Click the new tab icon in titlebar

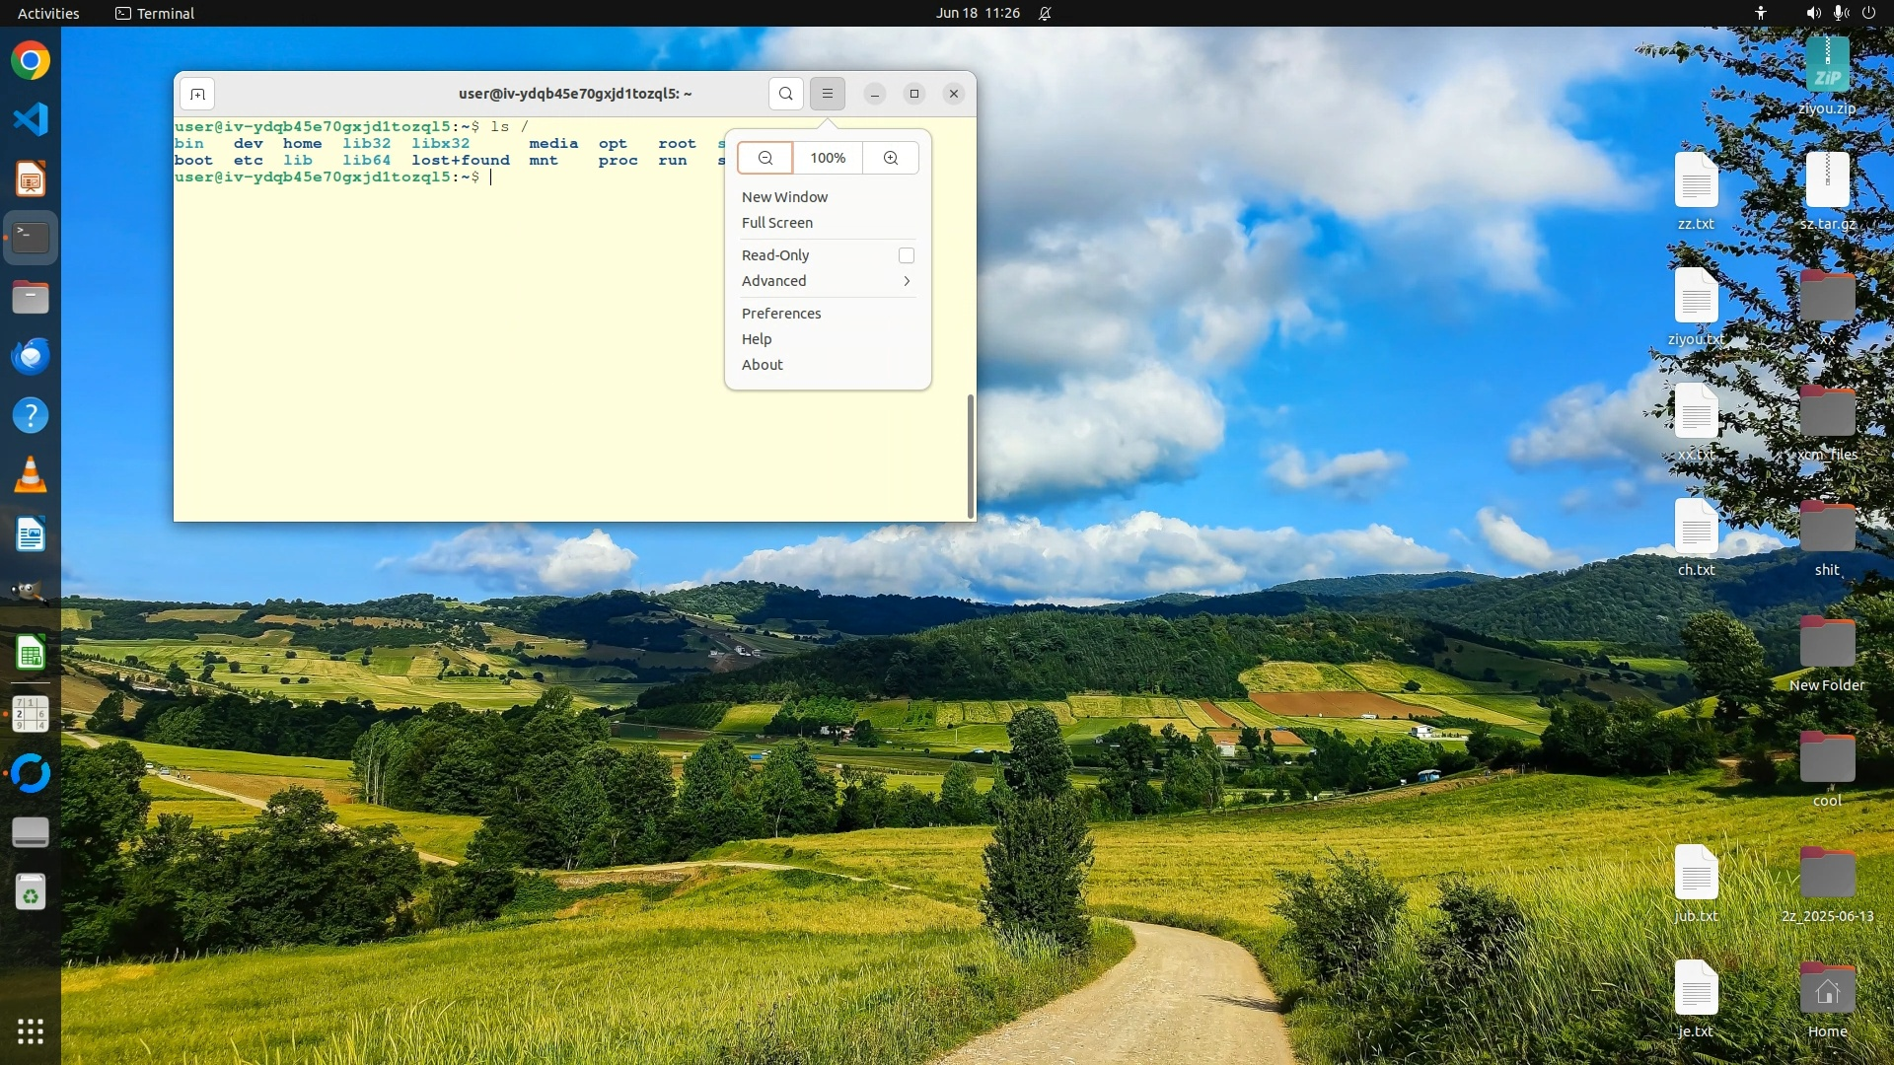197,94
